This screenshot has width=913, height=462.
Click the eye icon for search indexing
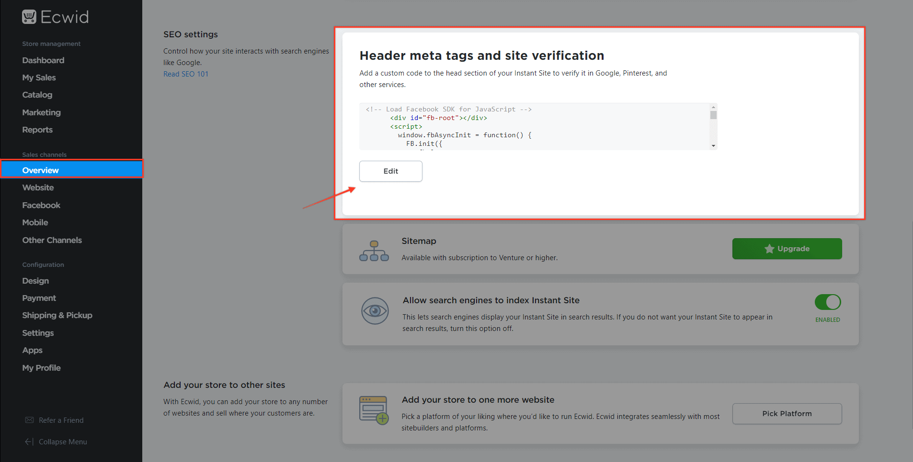coord(375,311)
